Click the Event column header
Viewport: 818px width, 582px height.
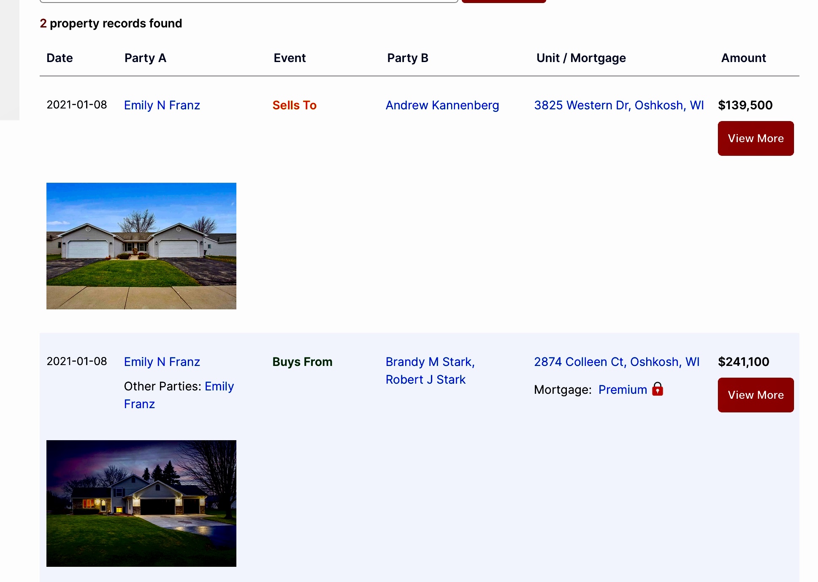point(290,58)
